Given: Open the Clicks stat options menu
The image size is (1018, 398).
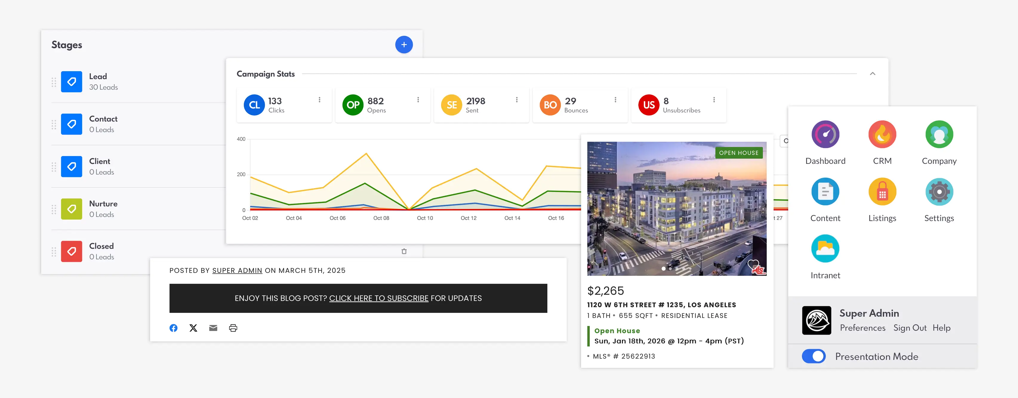Looking at the screenshot, I should (319, 100).
